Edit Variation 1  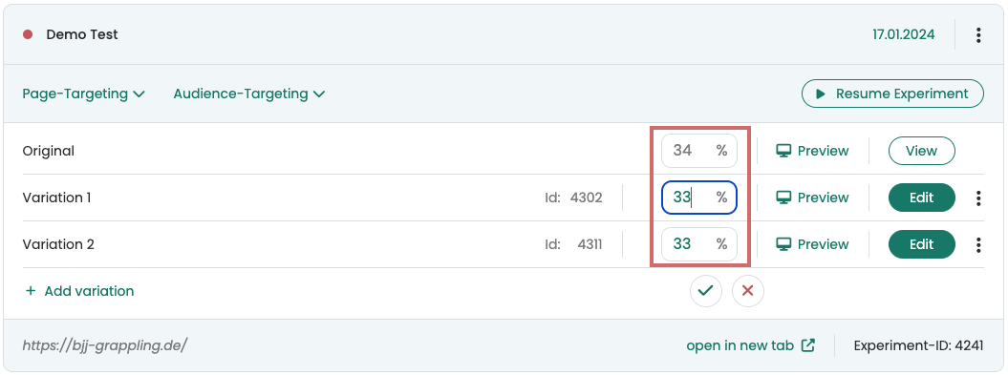point(921,198)
